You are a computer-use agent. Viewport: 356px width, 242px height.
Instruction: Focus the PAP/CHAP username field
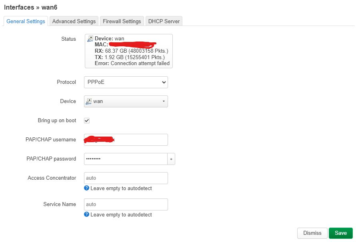(126, 140)
